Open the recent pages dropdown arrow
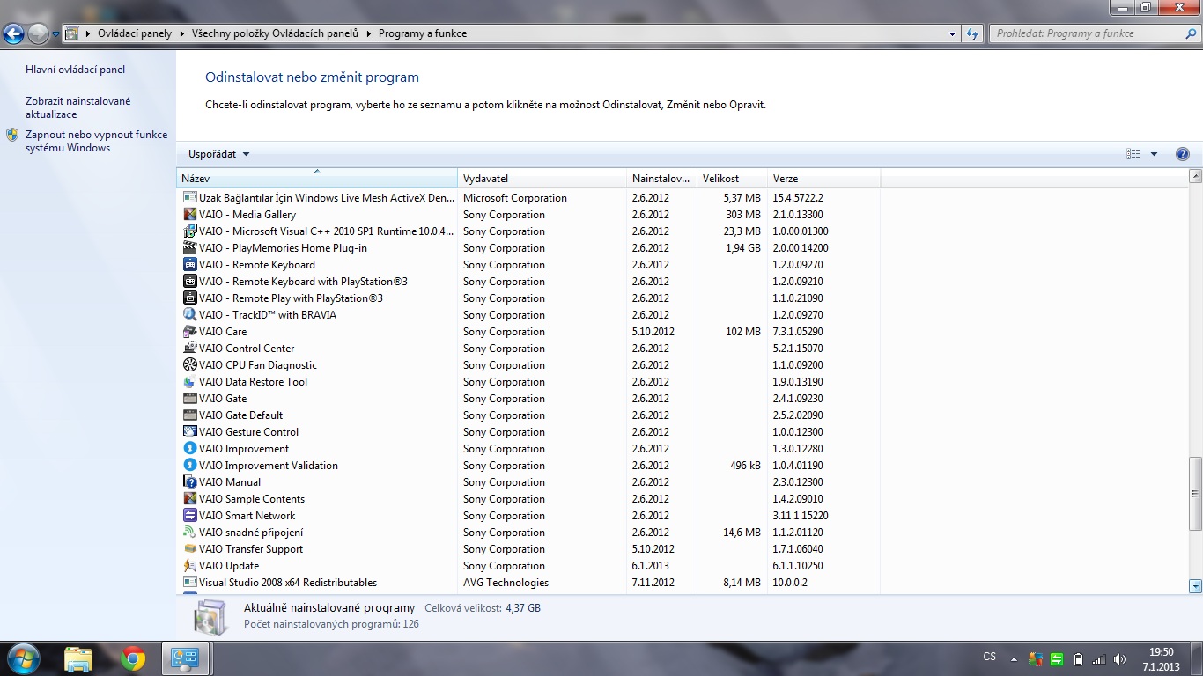 coord(55,34)
